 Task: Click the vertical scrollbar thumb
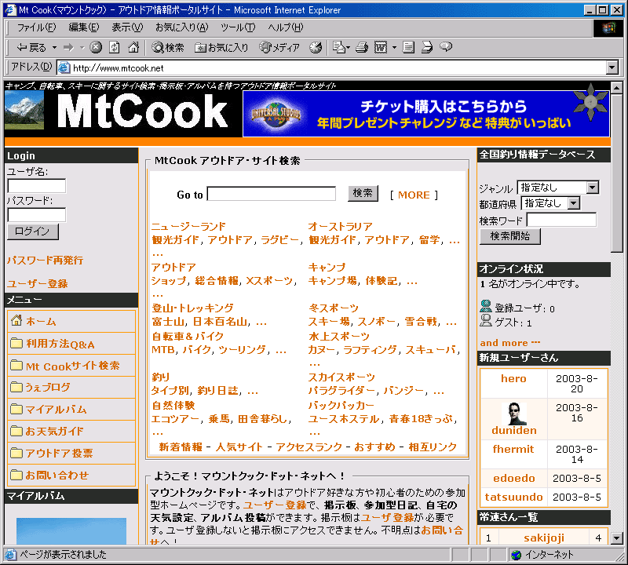click(617, 173)
